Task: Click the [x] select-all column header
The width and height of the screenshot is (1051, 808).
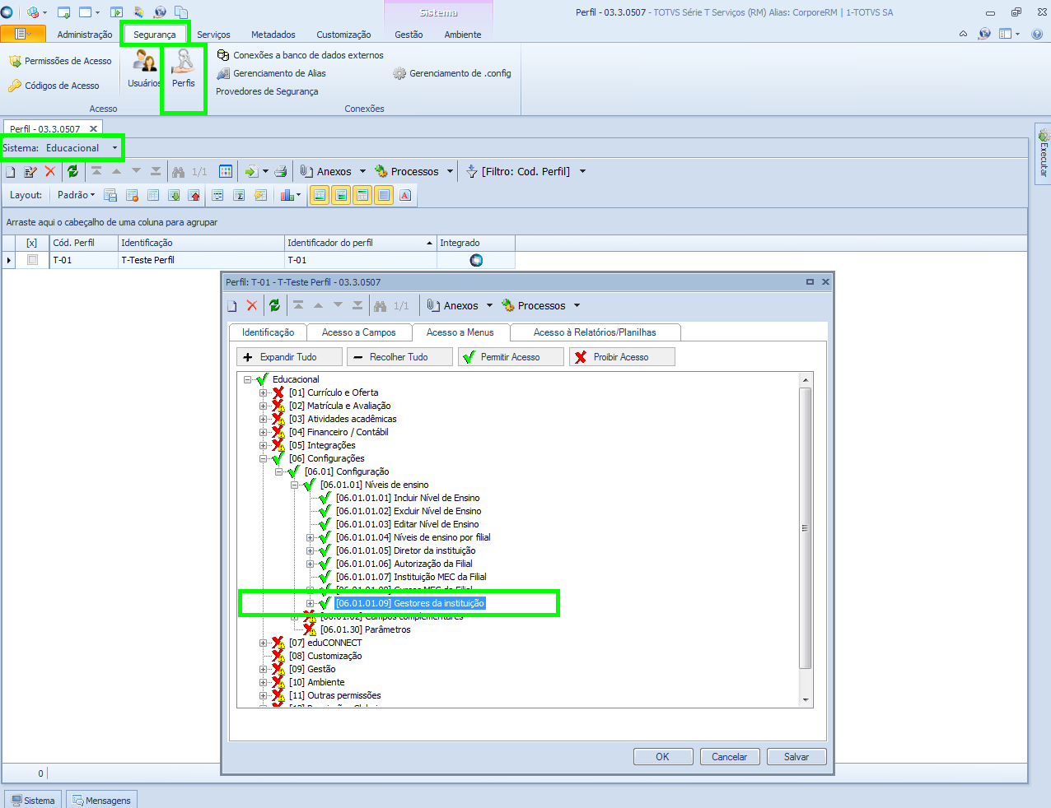Action: click(x=32, y=243)
